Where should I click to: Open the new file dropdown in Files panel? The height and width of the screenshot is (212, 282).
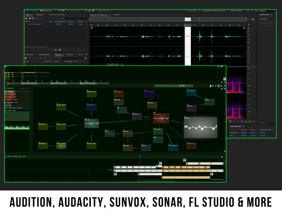coord(34,18)
